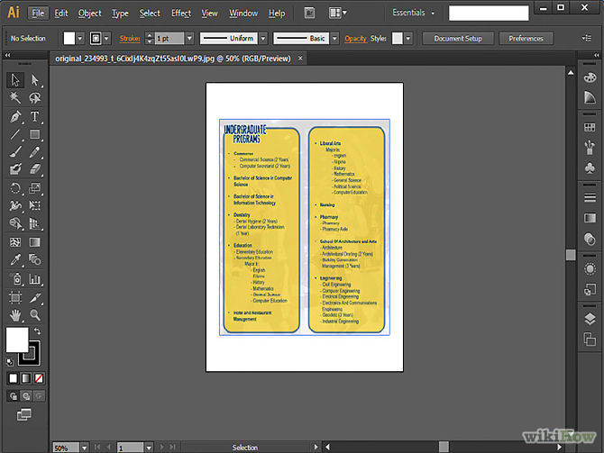The width and height of the screenshot is (604, 453).
Task: Open stroke color dropdown arrow
Action: tap(106, 39)
